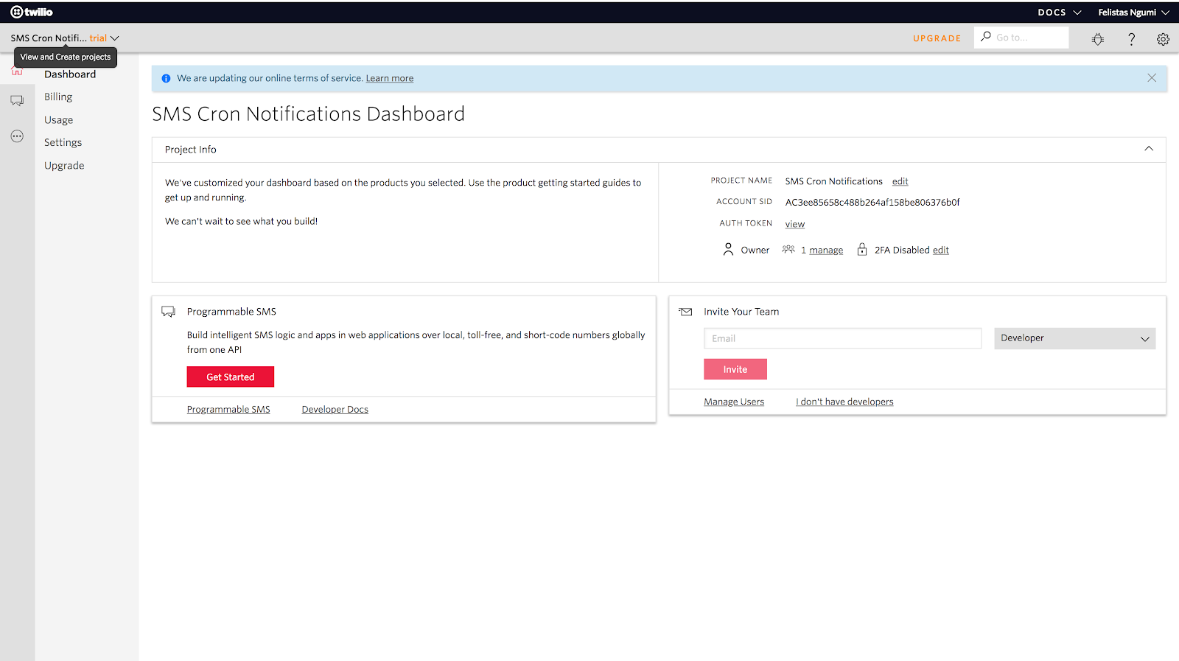The width and height of the screenshot is (1179, 661).
Task: Click the Get Started button
Action: pos(231,377)
